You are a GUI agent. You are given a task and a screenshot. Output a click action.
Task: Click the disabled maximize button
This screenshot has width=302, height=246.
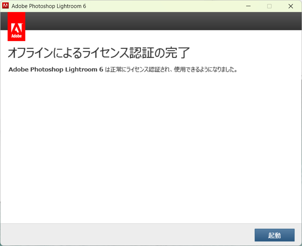tap(269, 6)
